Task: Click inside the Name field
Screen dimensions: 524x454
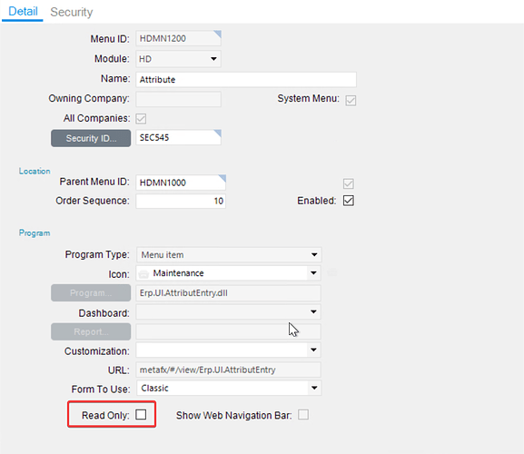Action: click(x=246, y=80)
